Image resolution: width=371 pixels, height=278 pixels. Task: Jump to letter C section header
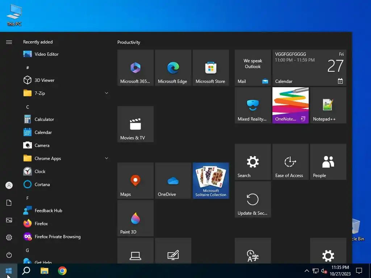[x=28, y=107]
